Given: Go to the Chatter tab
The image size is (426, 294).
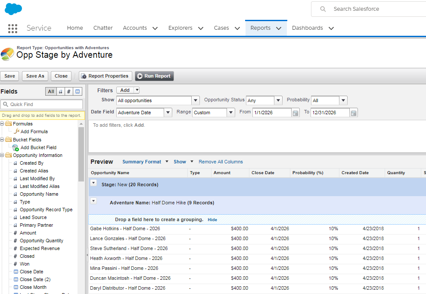Looking at the screenshot, I should pos(103,28).
